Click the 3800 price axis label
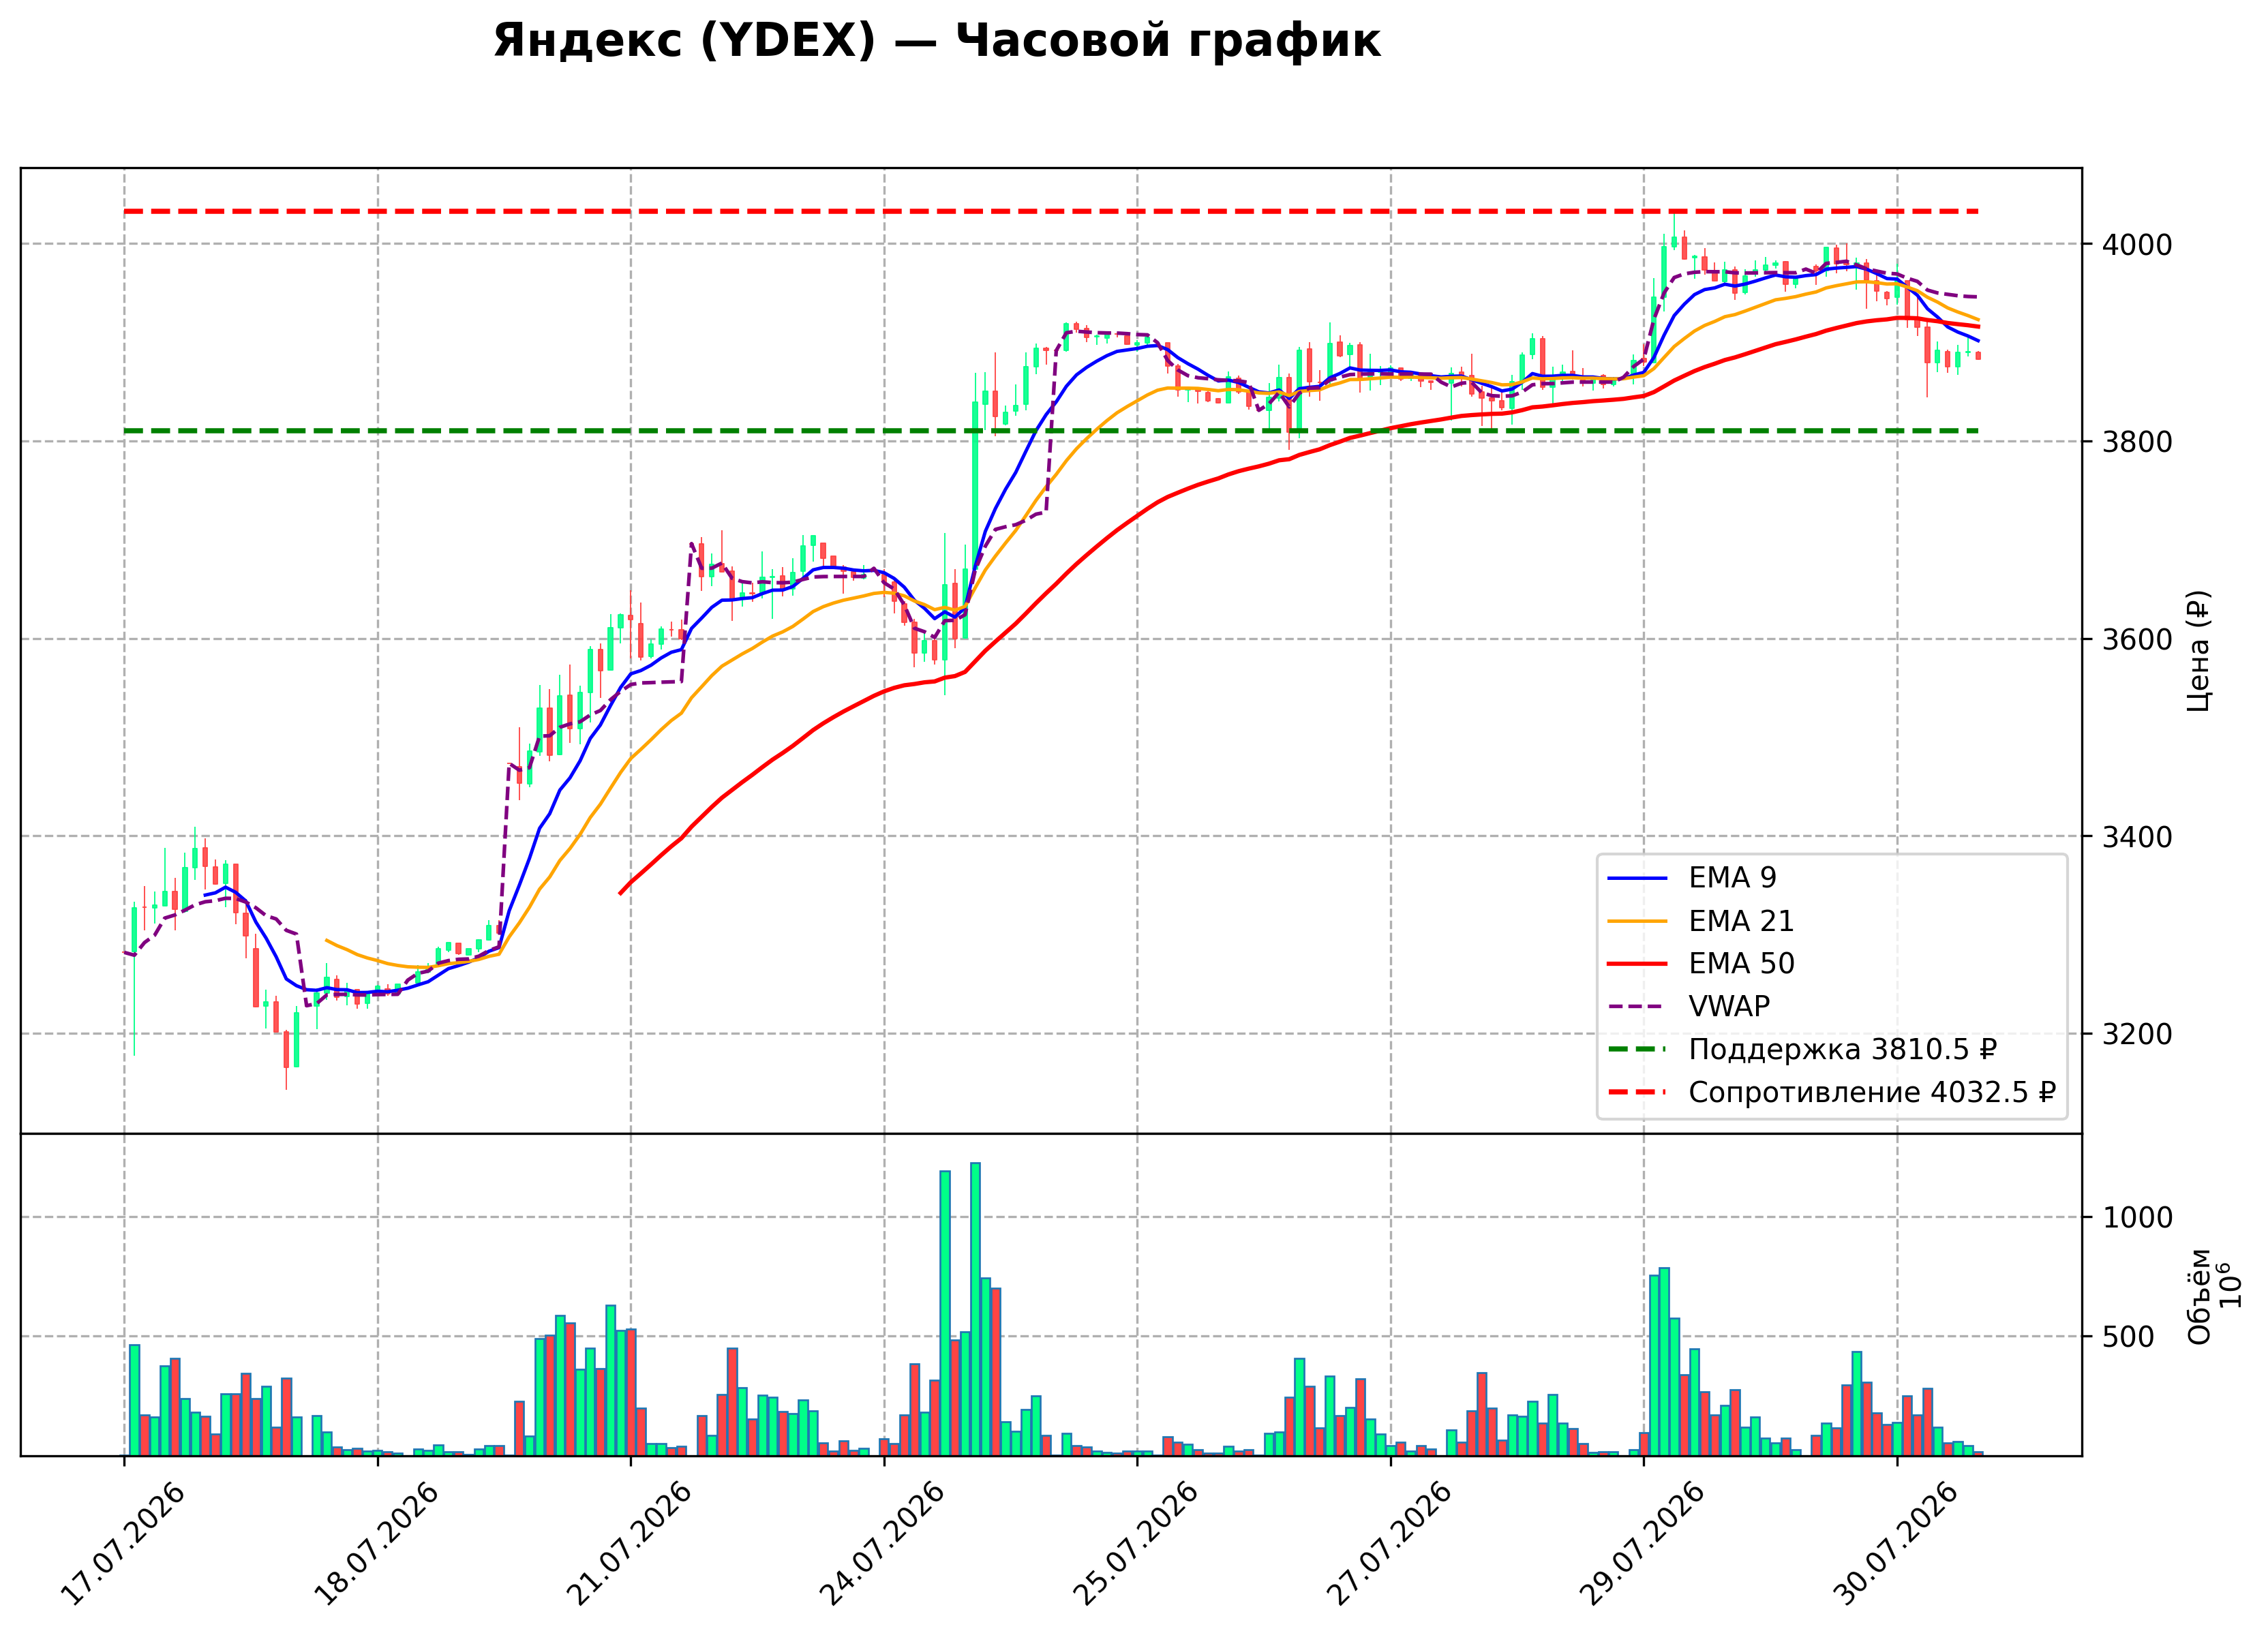The height and width of the screenshot is (1631, 2268). 2137,442
